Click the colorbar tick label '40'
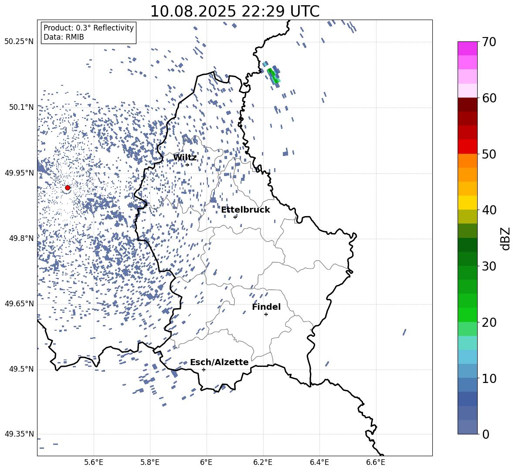This screenshot has height=471, width=516. 489,210
